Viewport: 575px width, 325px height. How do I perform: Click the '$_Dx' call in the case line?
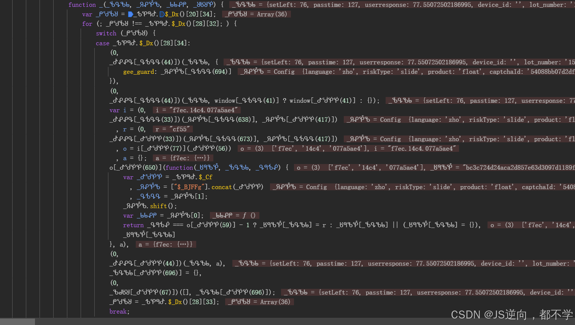tap(146, 43)
